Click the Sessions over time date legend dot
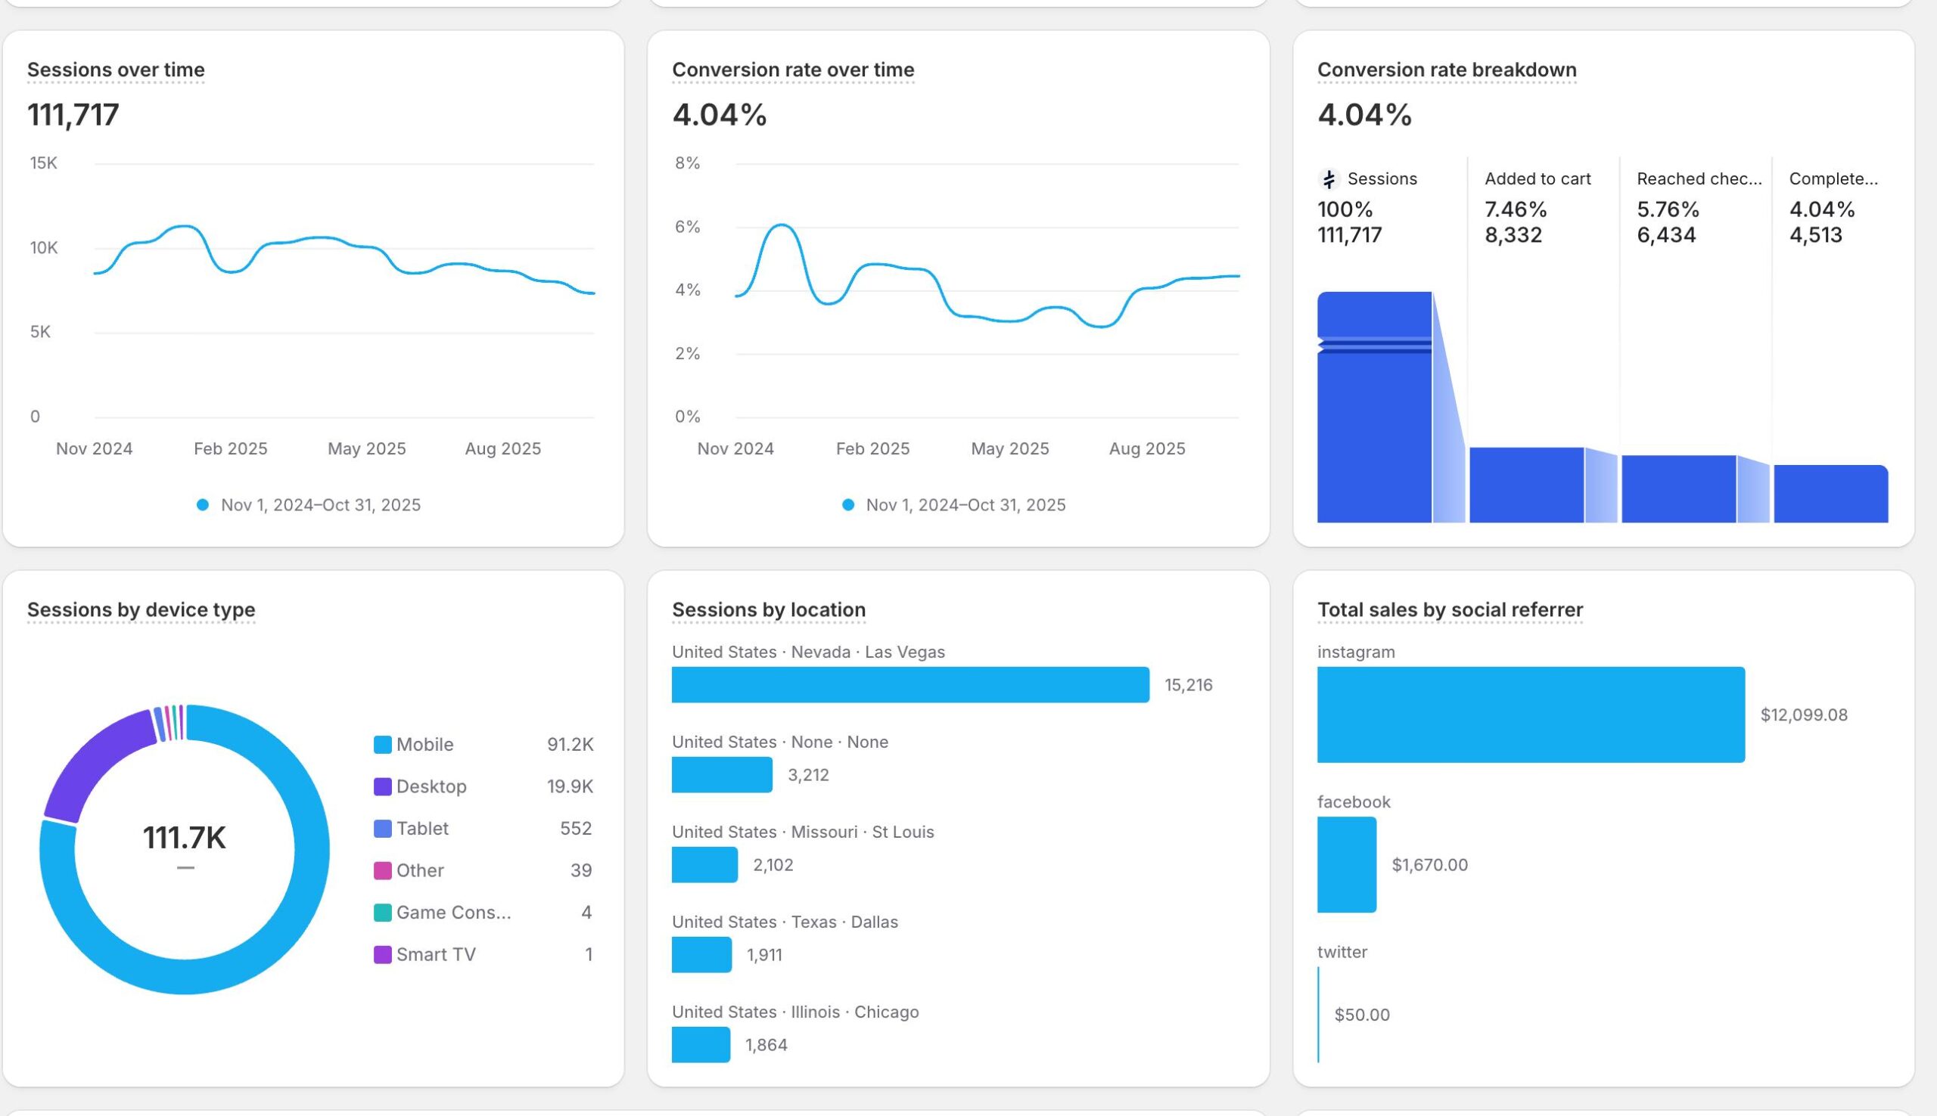 pyautogui.click(x=203, y=505)
